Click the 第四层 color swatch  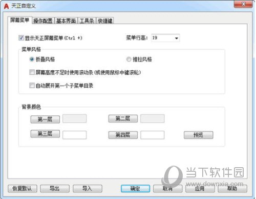[x=153, y=135]
